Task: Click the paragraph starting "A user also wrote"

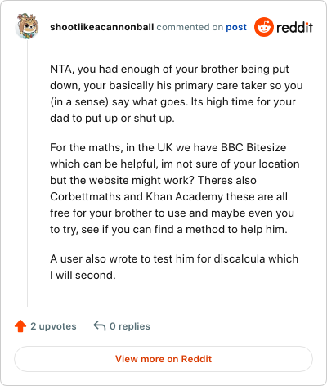Action: coord(174,267)
